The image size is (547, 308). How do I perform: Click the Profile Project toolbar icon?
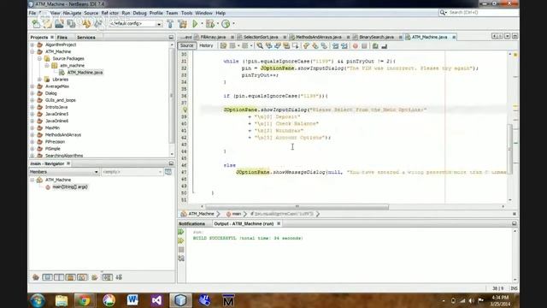(x=226, y=24)
